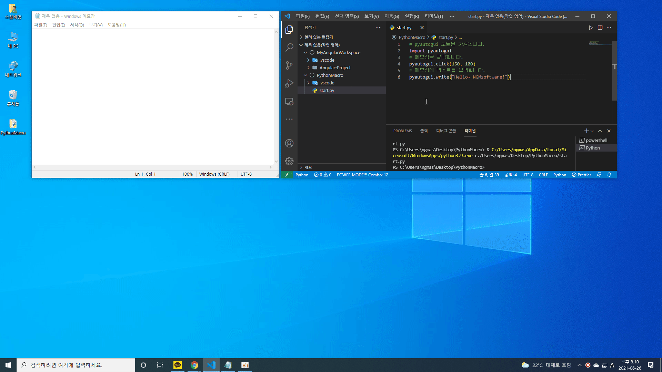Click the Prettier status bar item

click(581, 175)
